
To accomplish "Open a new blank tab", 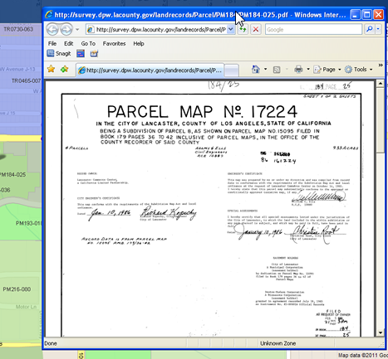I will tap(231, 70).
